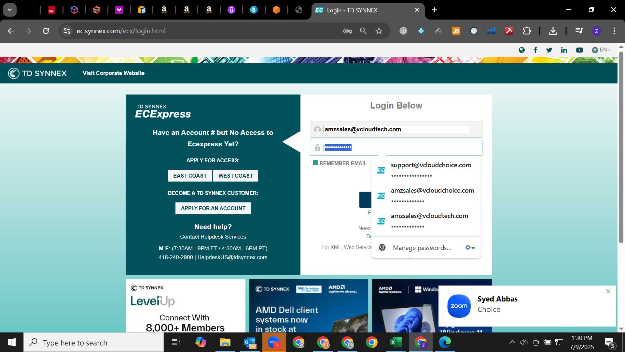This screenshot has width=625, height=352.
Task: Click the WEST COAST access button
Action: [x=236, y=176]
